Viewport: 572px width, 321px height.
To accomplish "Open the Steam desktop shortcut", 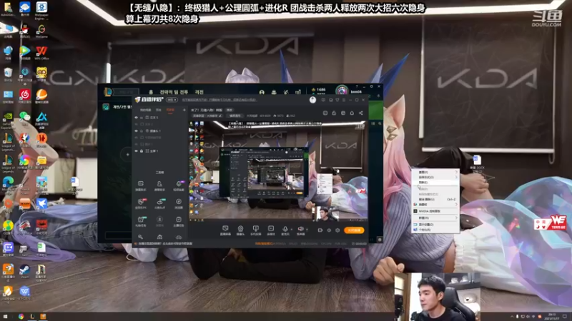I will tap(24, 270).
